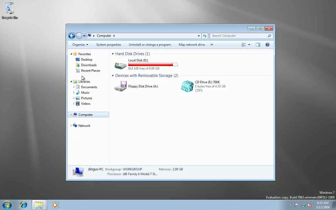Click Map network drive

click(x=192, y=45)
